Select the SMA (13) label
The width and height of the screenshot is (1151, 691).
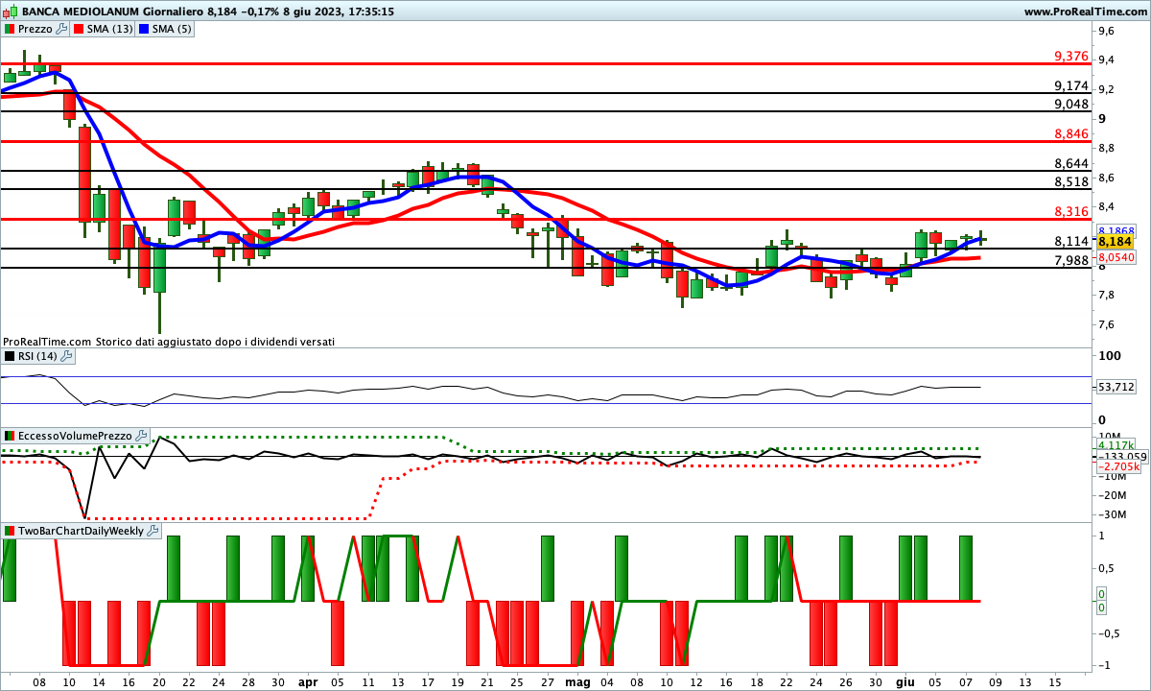click(x=110, y=29)
